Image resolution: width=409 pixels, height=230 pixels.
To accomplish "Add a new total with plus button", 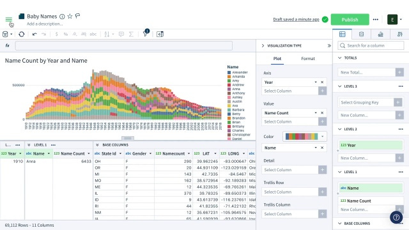I will 399,72.
